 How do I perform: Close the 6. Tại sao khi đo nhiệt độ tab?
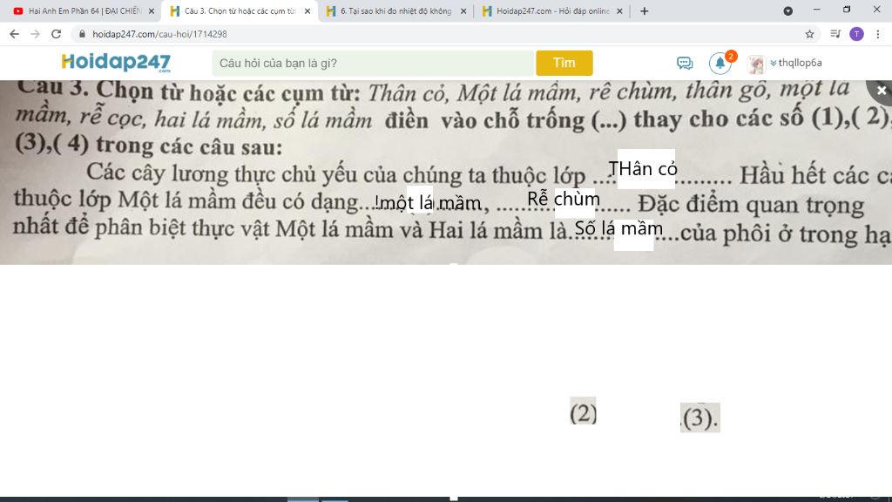[x=463, y=10]
